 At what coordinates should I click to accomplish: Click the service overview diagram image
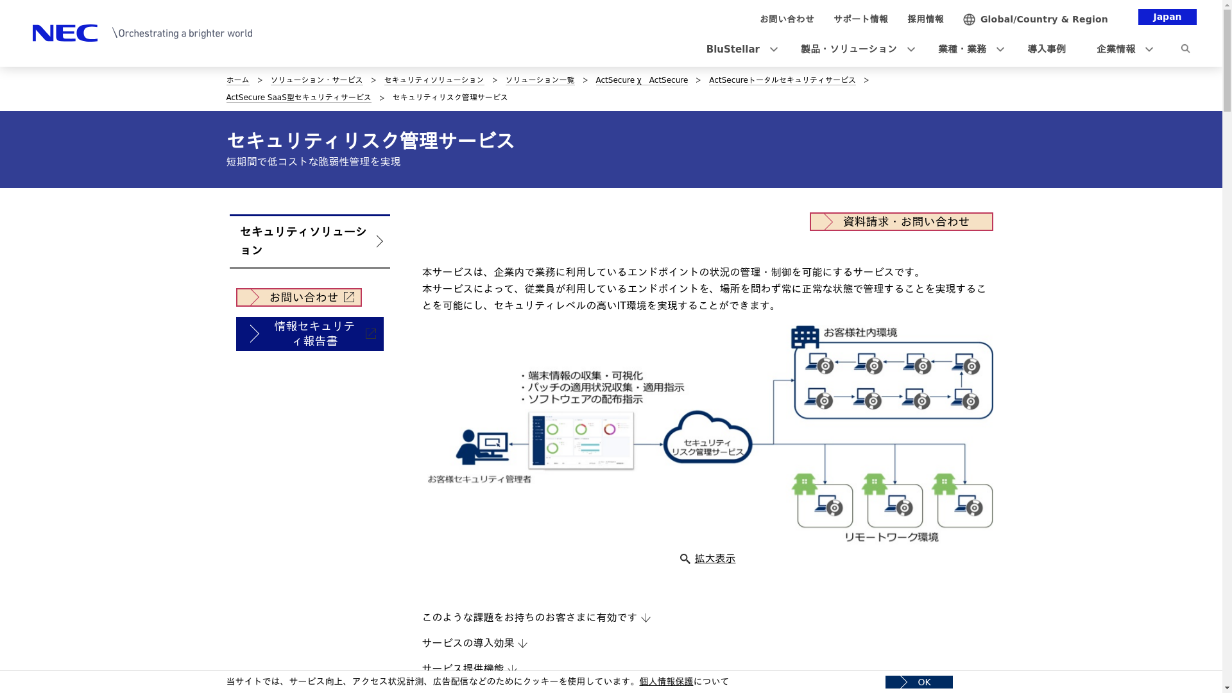[707, 434]
